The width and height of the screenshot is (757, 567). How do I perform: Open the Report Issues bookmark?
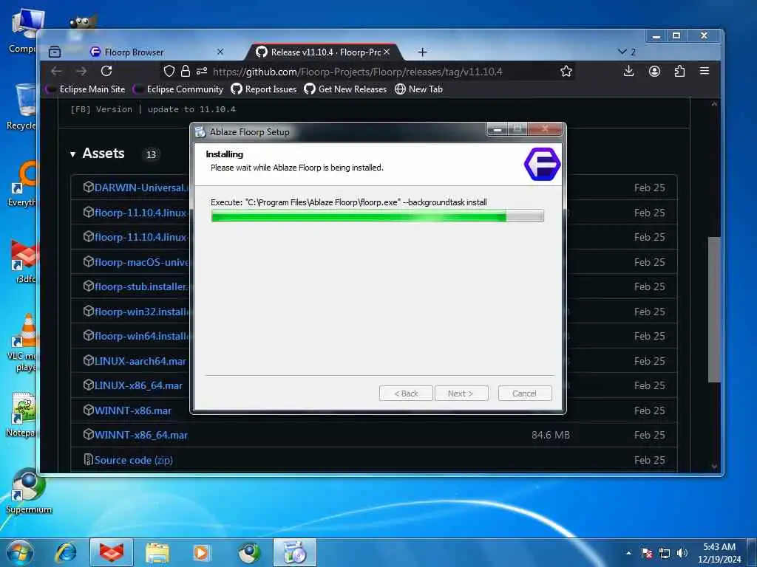click(264, 89)
